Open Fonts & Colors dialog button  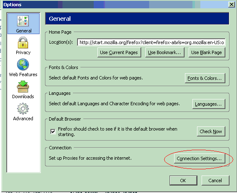pos(205,78)
